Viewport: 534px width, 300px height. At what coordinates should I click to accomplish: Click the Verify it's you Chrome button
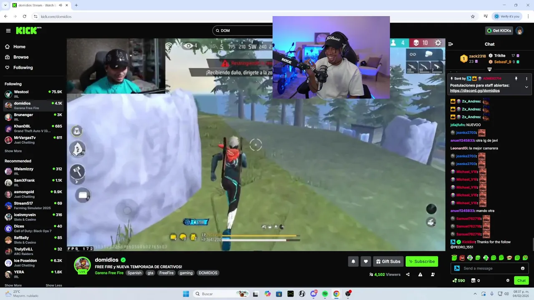507,16
